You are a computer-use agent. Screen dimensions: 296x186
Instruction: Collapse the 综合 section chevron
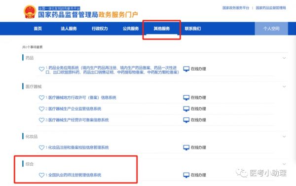click(x=284, y=164)
